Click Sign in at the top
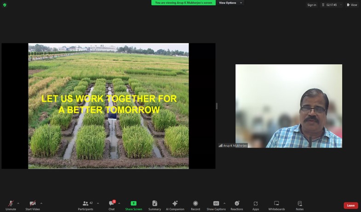This screenshot has height=212, width=361. (312, 5)
